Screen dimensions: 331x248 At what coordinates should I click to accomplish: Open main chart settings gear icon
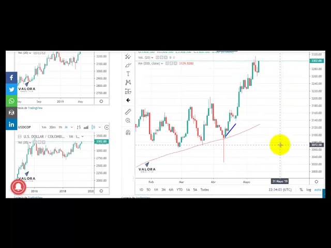pos(316,181)
